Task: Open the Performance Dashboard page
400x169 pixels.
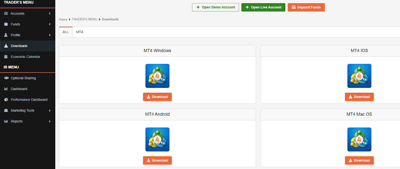Action: tap(27, 100)
